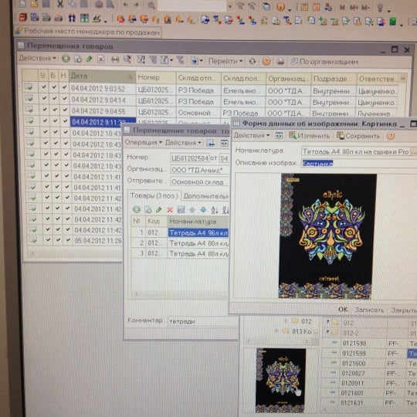Click the search magnifier in main toolbar
Image resolution: width=417 pixels, height=417 pixels.
pyautogui.click(x=151, y=5)
